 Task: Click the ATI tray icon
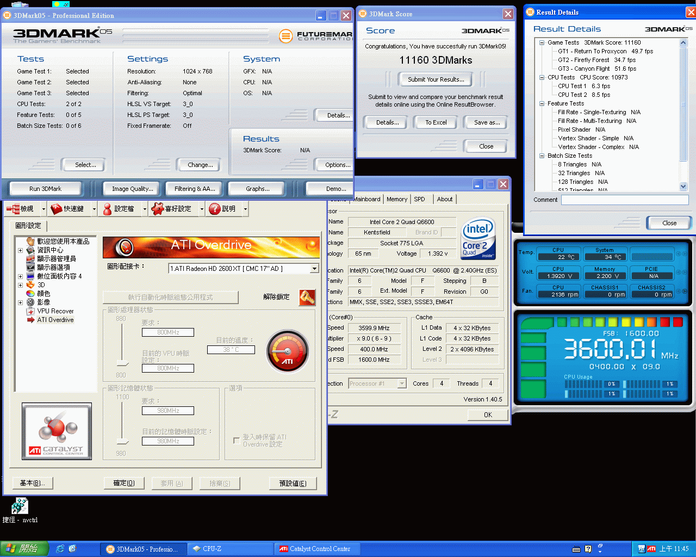point(651,549)
